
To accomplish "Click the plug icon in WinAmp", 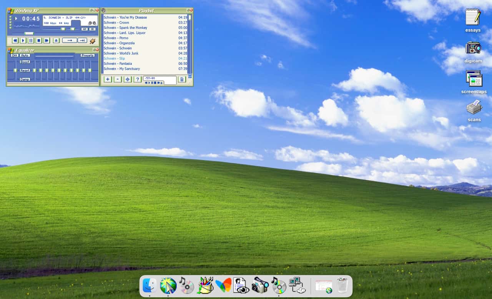I will [93, 41].
